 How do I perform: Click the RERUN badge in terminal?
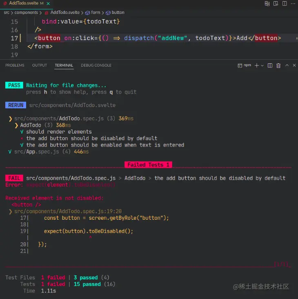16,105
